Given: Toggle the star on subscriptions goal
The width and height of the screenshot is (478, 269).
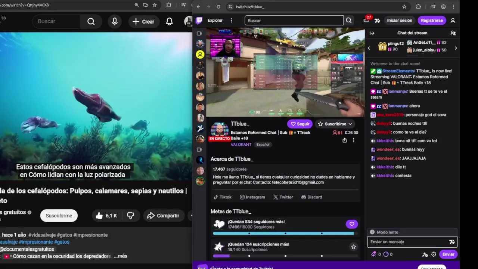Looking at the screenshot, I should click(x=353, y=247).
